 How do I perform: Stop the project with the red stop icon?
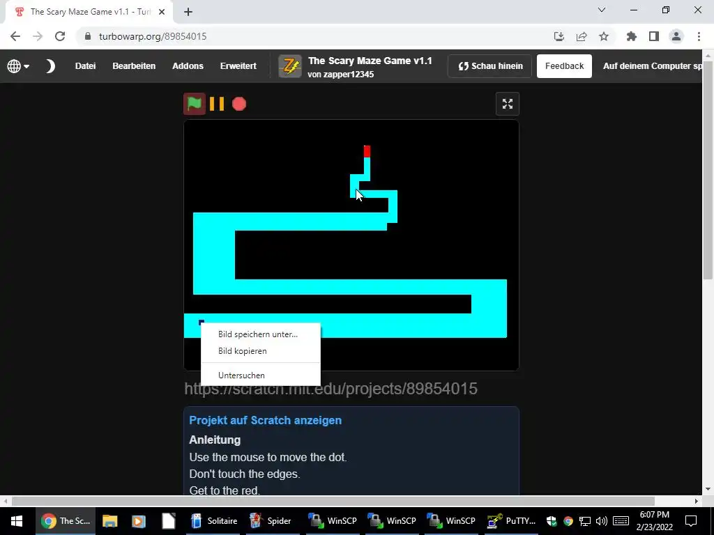coord(239,104)
